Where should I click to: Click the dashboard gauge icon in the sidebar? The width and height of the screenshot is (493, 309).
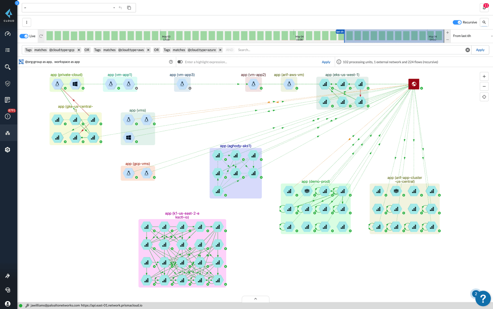click(8, 34)
